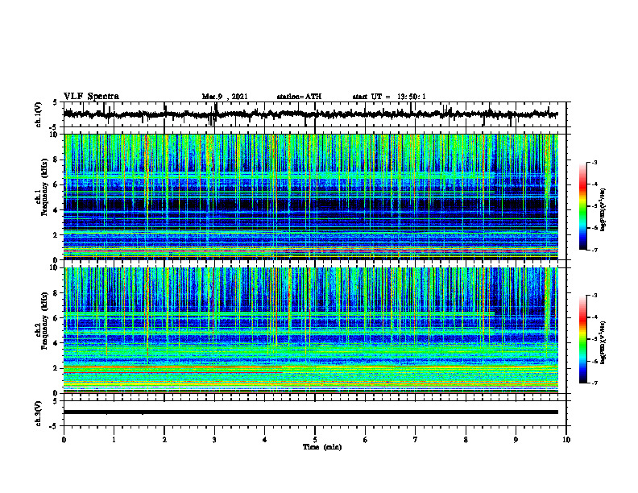Click the time axis tick label "9"
This screenshot has height=493, width=638.
point(516,440)
